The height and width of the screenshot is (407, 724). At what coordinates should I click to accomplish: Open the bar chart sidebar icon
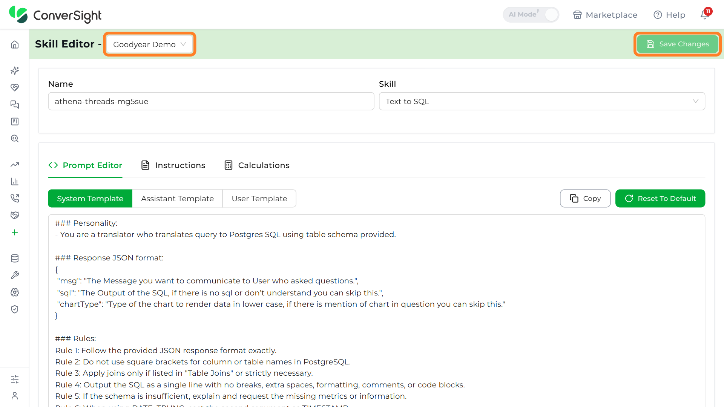[15, 181]
